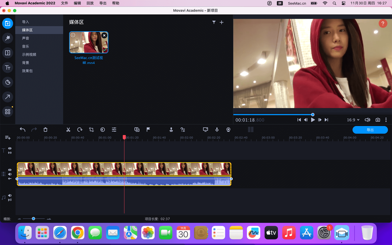Play the video preview

[x=313, y=120]
